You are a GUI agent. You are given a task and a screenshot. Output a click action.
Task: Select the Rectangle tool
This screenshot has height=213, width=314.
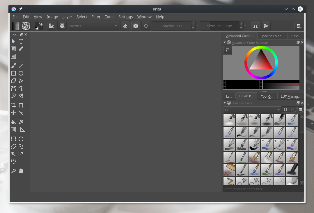point(13,73)
